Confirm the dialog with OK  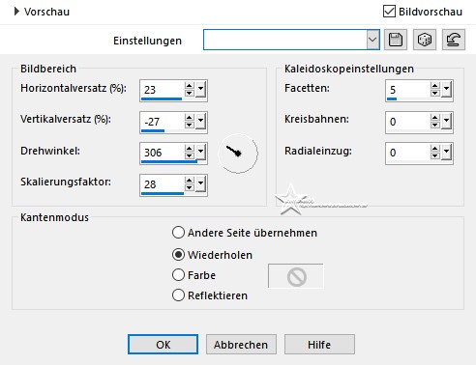tap(163, 345)
